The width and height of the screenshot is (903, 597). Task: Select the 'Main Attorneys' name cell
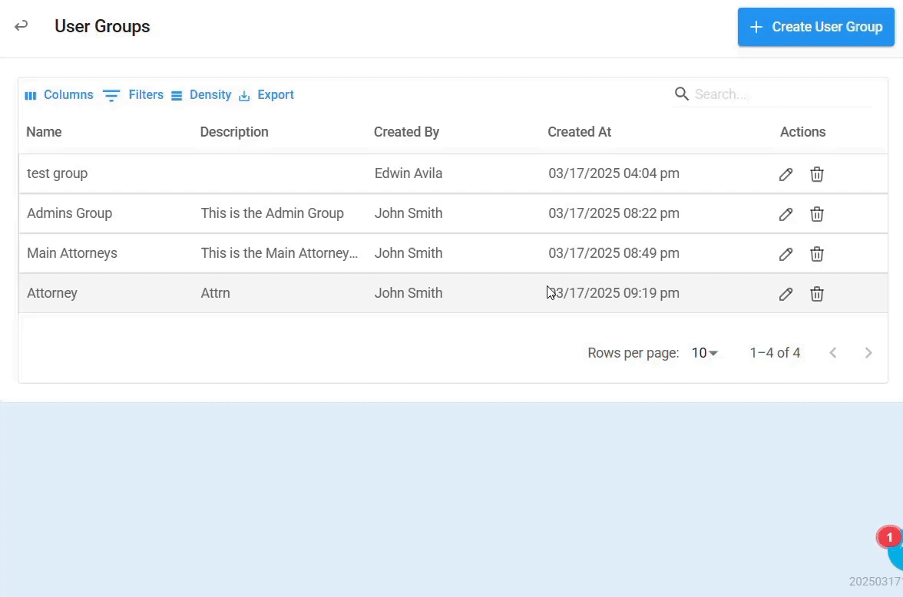pos(72,253)
